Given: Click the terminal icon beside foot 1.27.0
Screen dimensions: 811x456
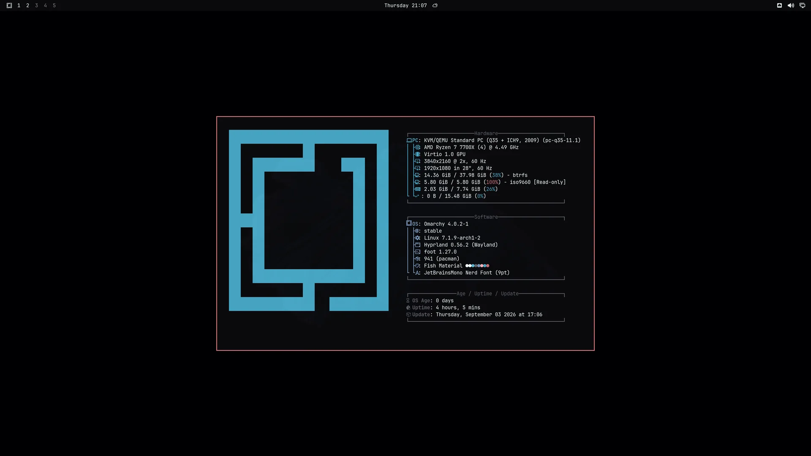Looking at the screenshot, I should click(417, 252).
